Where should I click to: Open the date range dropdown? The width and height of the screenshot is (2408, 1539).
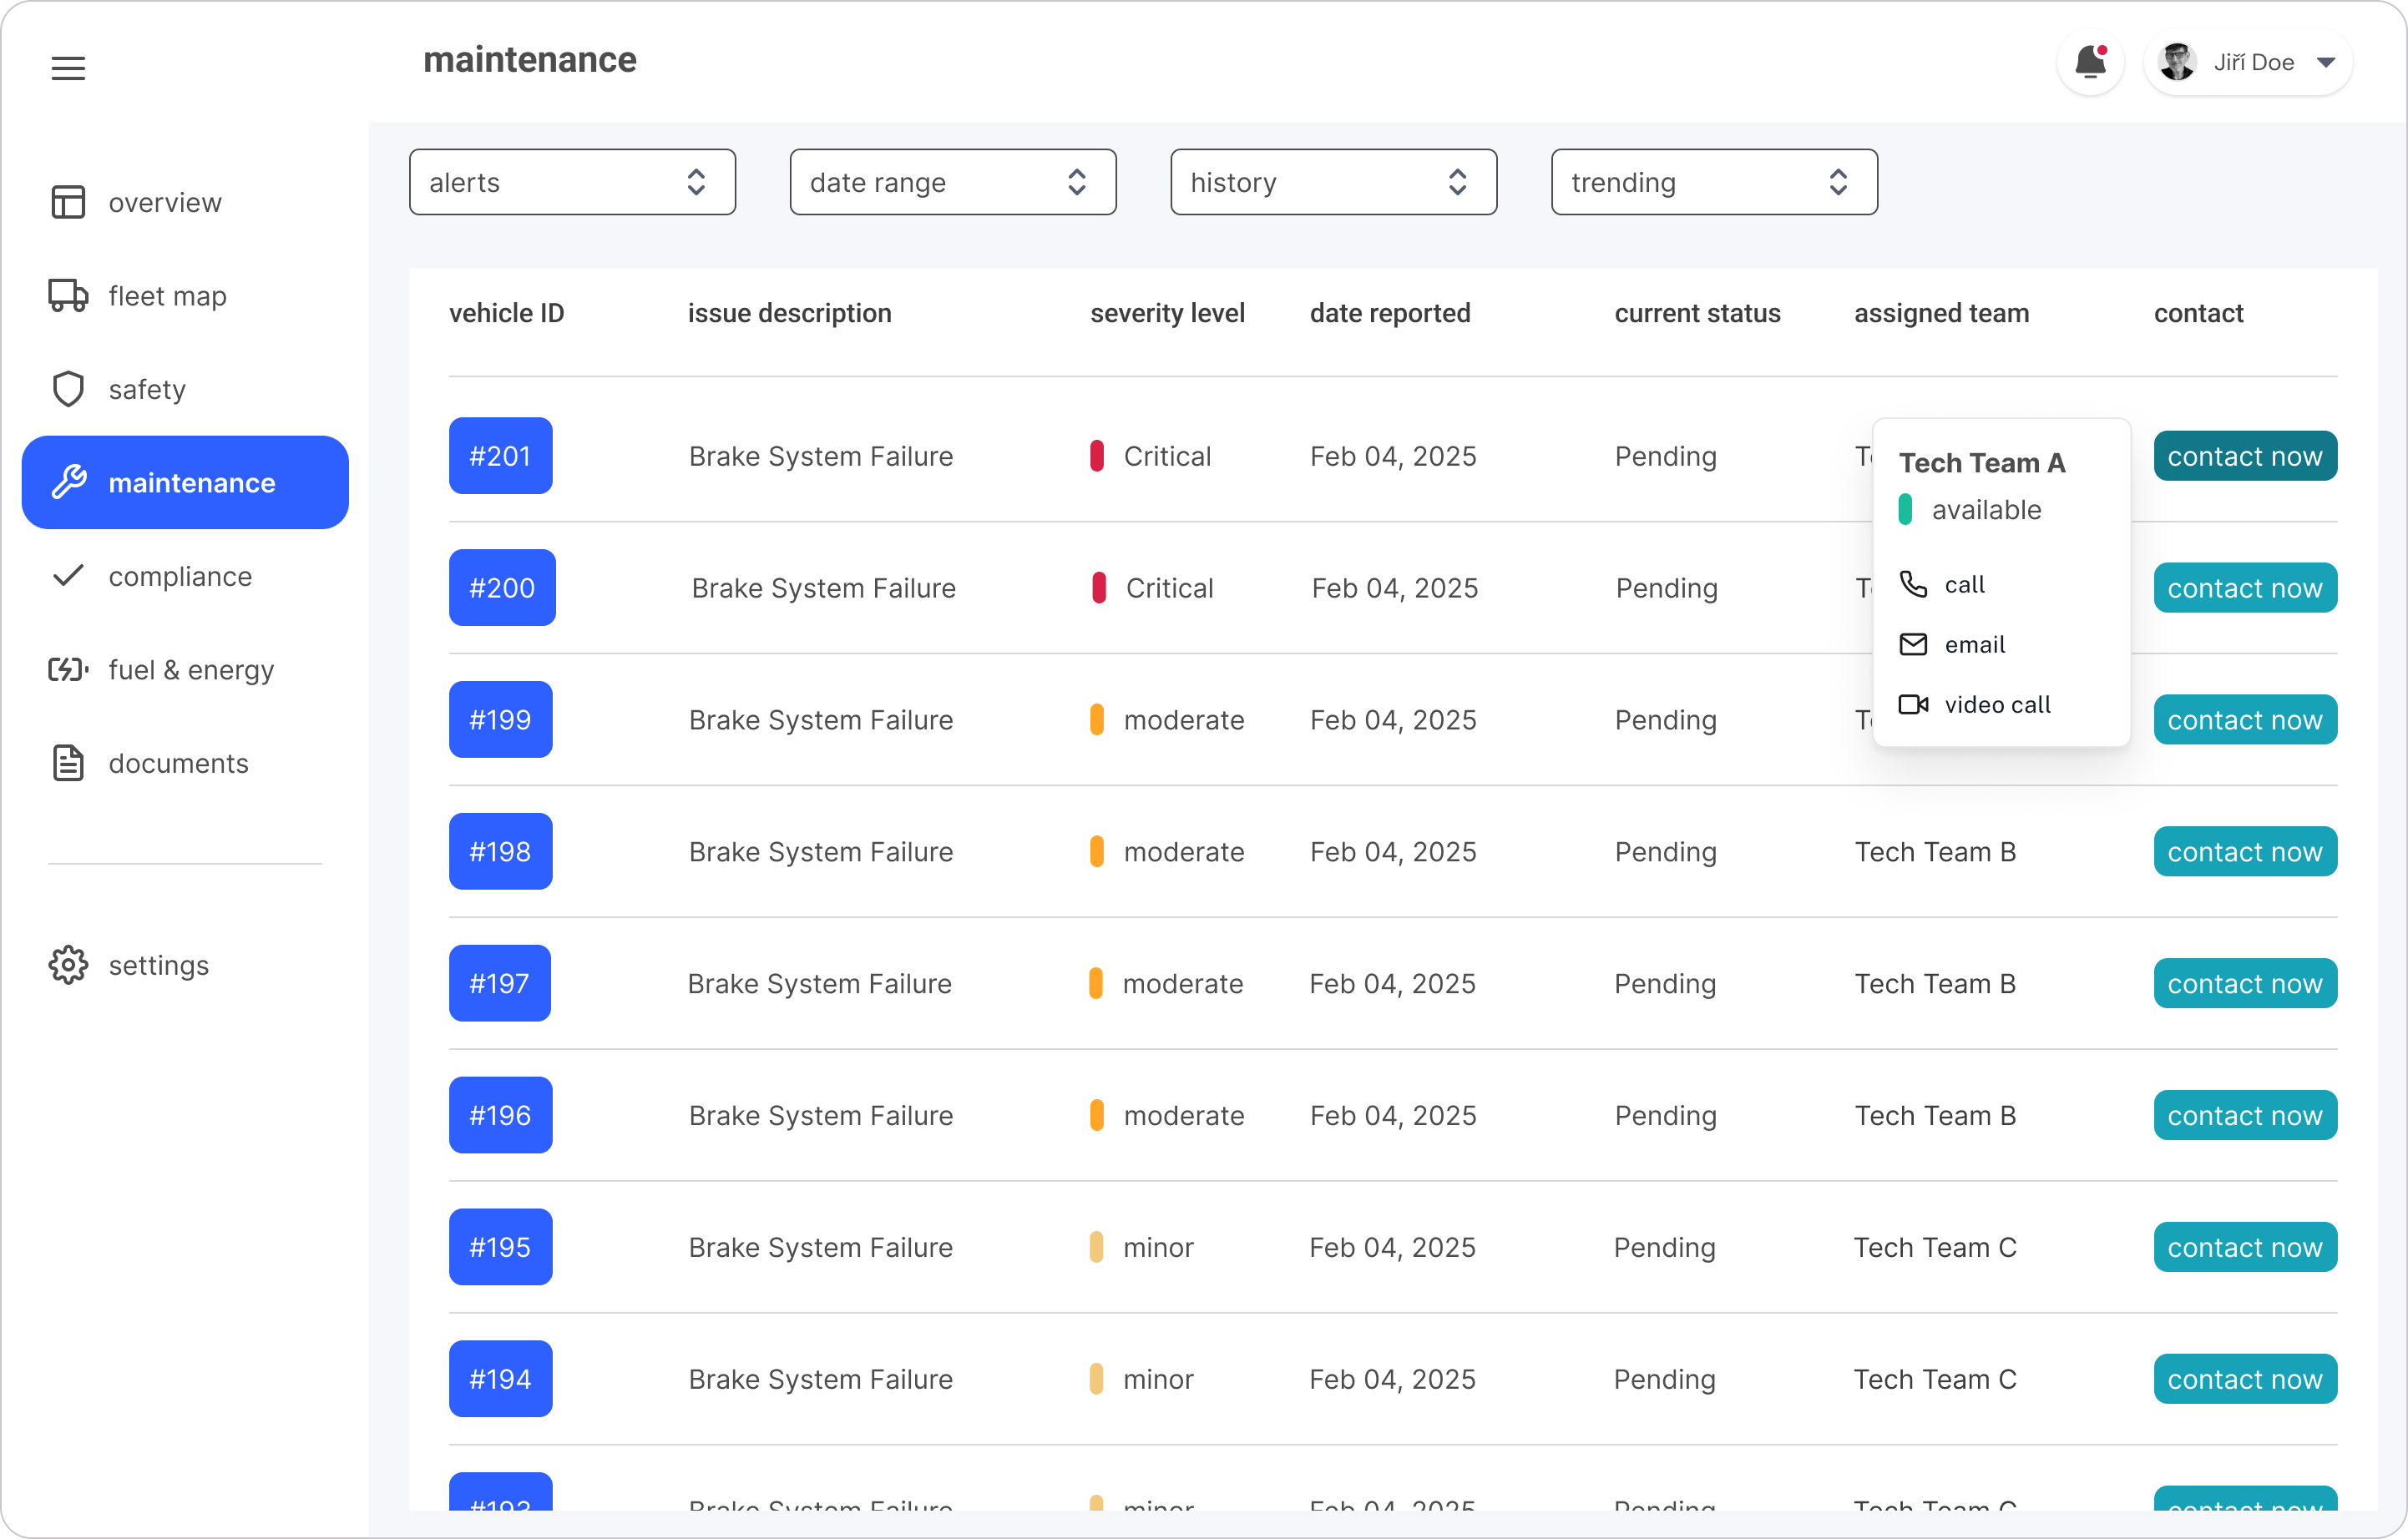[x=952, y=182]
